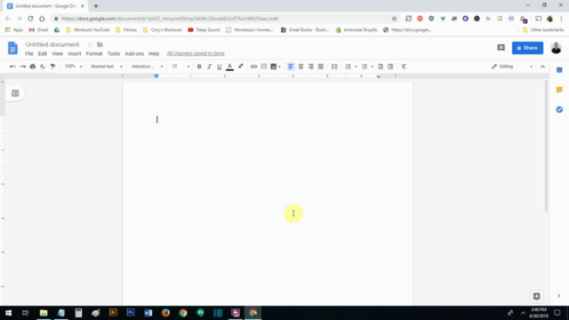Viewport: 569px width, 320px height.
Task: Open the Tasks side panel
Action: pos(559,109)
